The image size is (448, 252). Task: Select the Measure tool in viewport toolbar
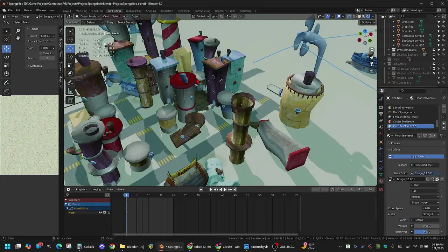click(70, 91)
